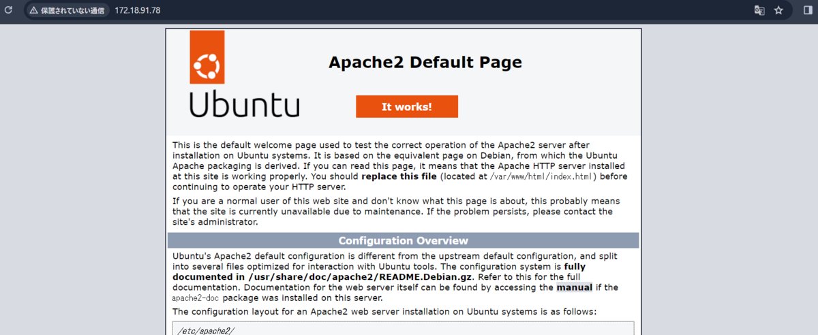Click the "It works!" orange banner
This screenshot has width=818, height=335.
pos(406,107)
